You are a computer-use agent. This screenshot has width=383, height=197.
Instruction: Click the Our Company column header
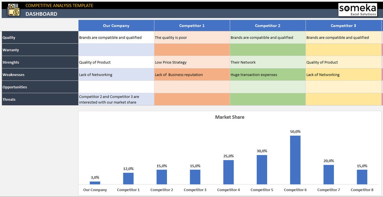click(116, 25)
